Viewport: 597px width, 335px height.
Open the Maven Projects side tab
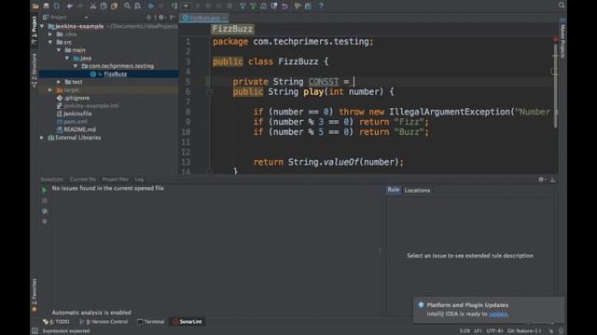(x=562, y=38)
